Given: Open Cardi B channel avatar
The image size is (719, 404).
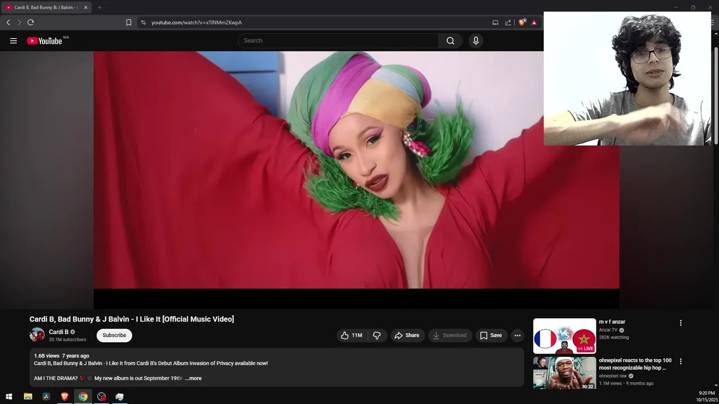Looking at the screenshot, I should point(37,335).
